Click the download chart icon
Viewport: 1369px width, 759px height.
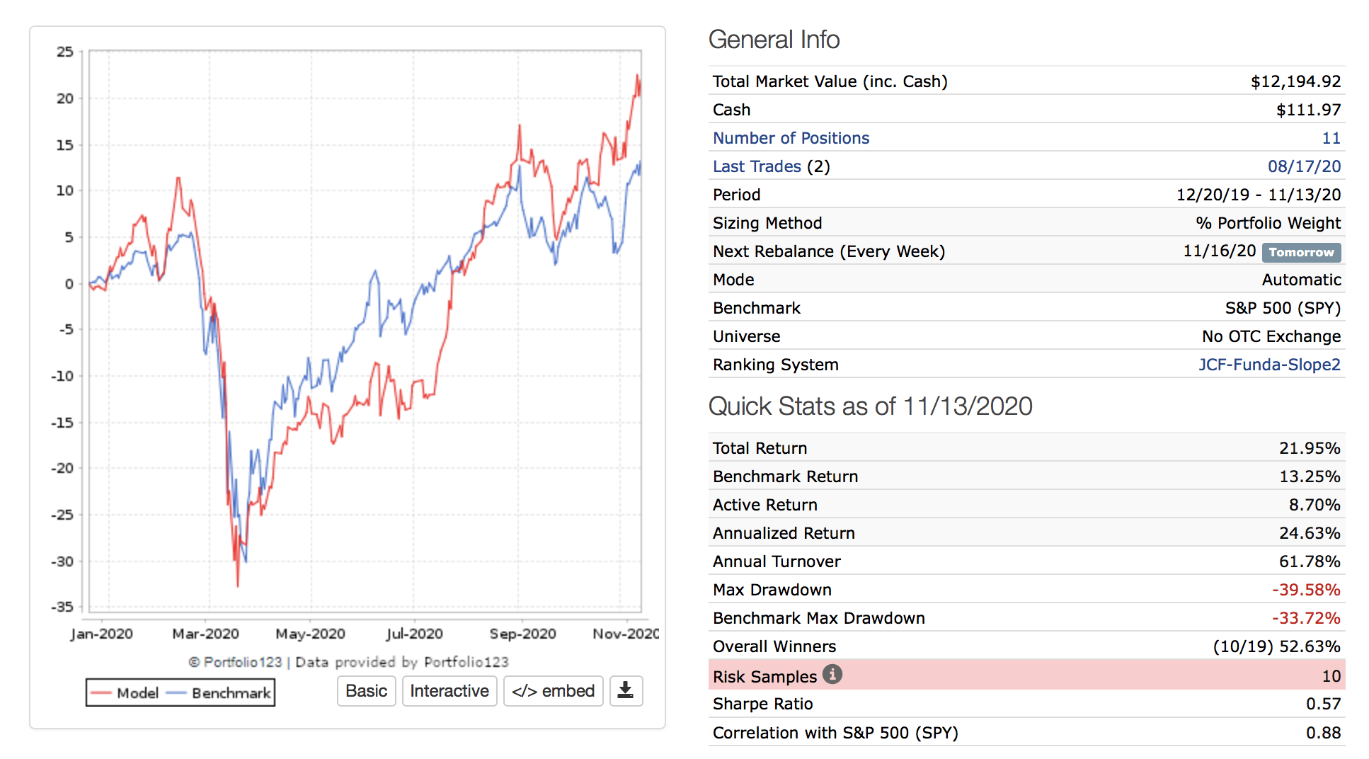(x=625, y=690)
